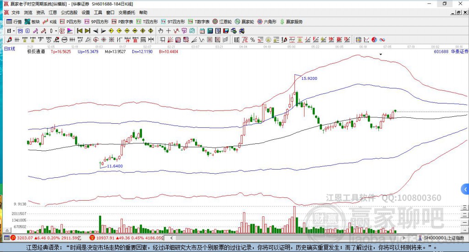469x252 pixels.
Task: Open the 浏览 menu
Action: pyautogui.click(x=28, y=12)
